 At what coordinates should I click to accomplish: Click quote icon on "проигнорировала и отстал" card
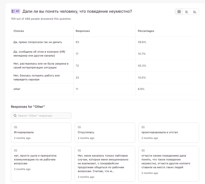coord(143,127)
